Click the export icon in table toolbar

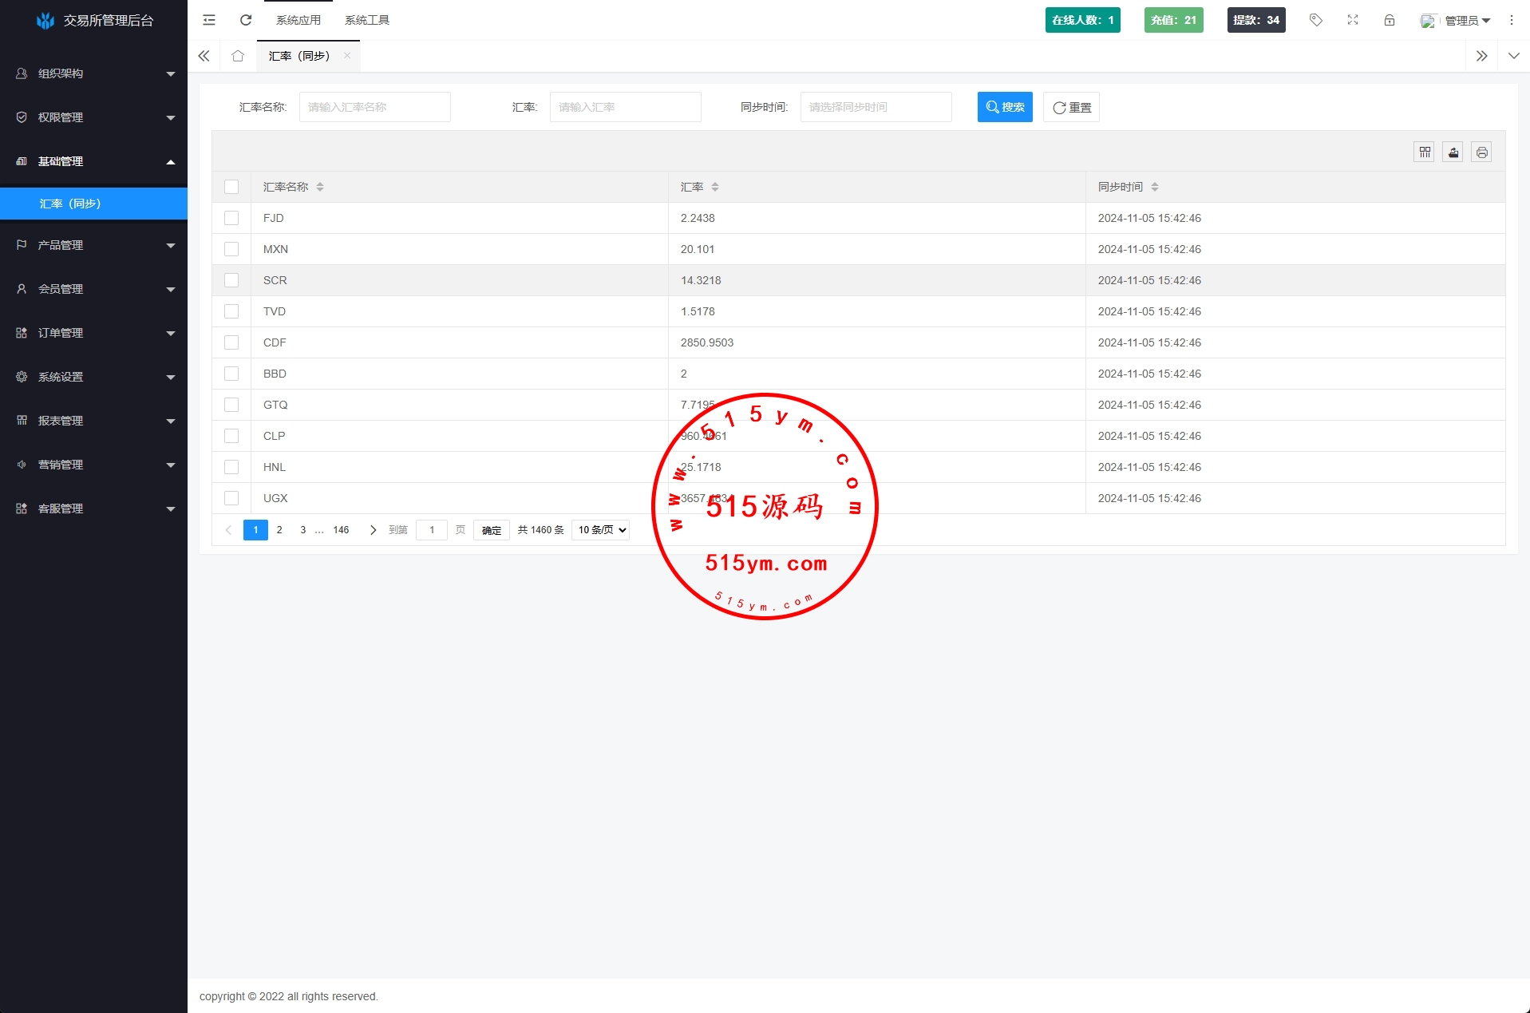pos(1453,152)
